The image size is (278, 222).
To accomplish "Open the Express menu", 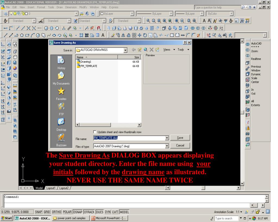I will 114,7.
